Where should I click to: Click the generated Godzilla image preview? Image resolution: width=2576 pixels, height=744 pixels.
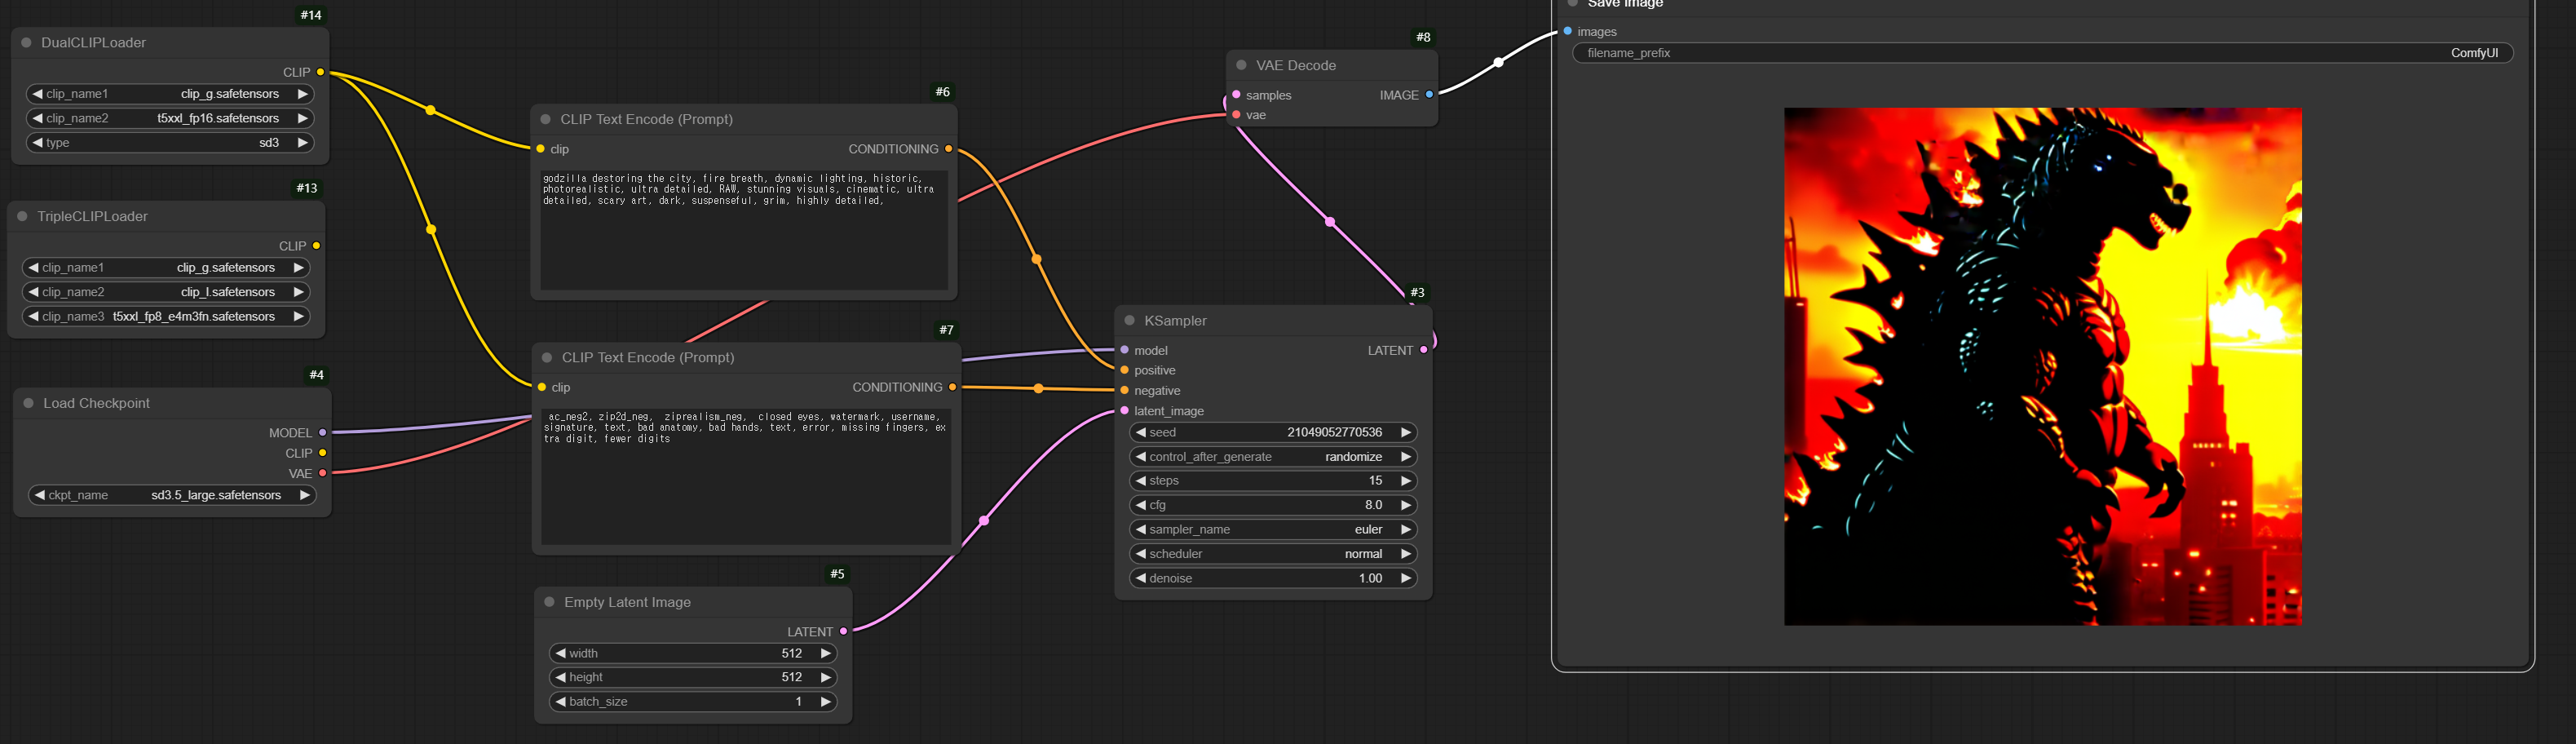(x=2042, y=367)
